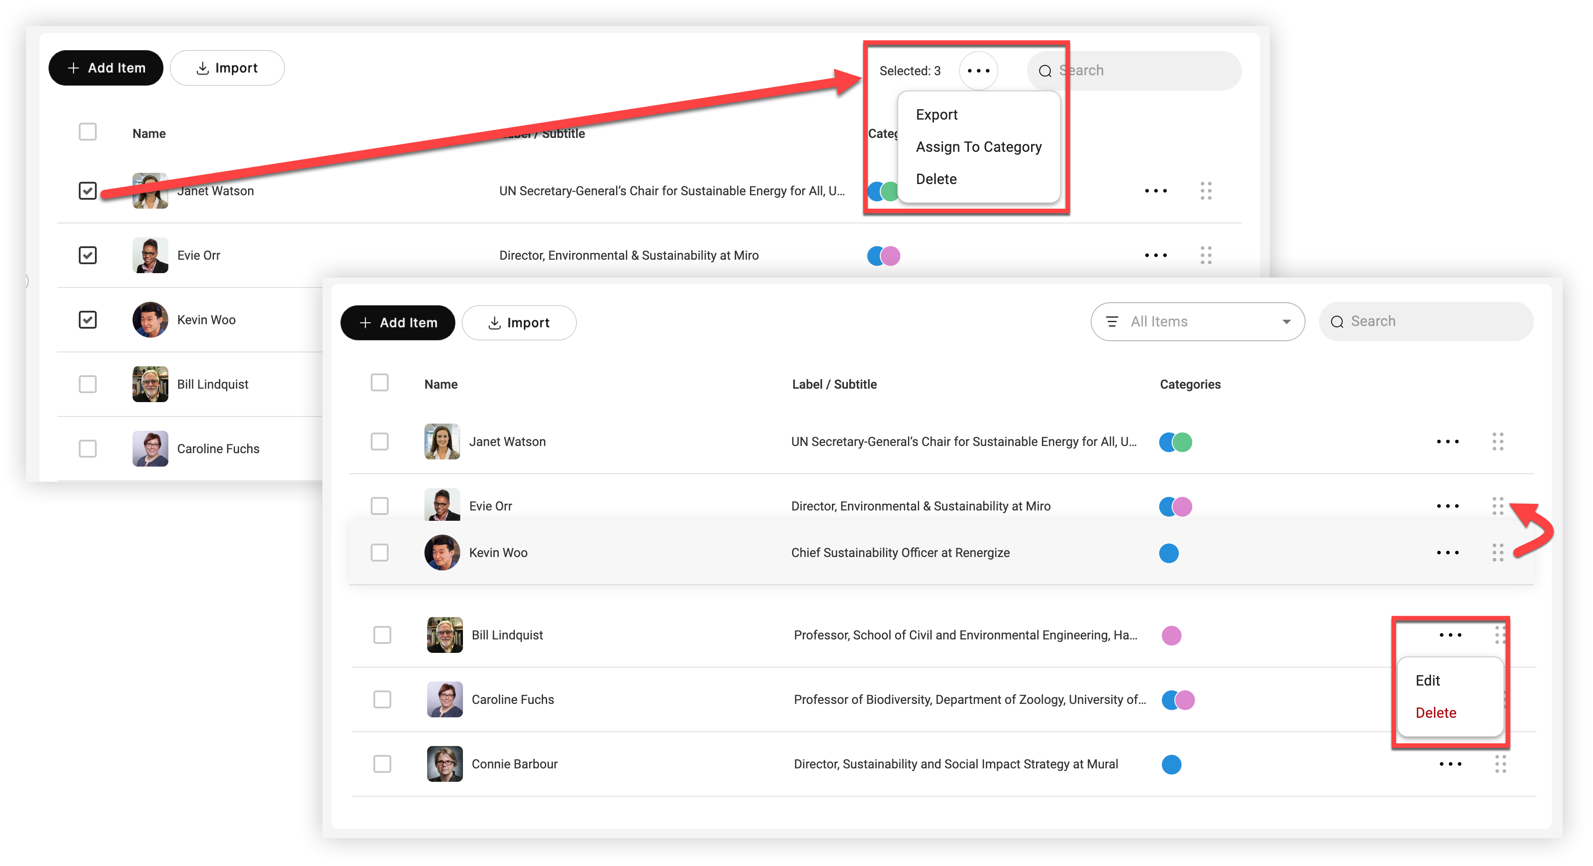This screenshot has width=1593, height=866.
Task: Click Import button in back window
Action: tap(227, 68)
